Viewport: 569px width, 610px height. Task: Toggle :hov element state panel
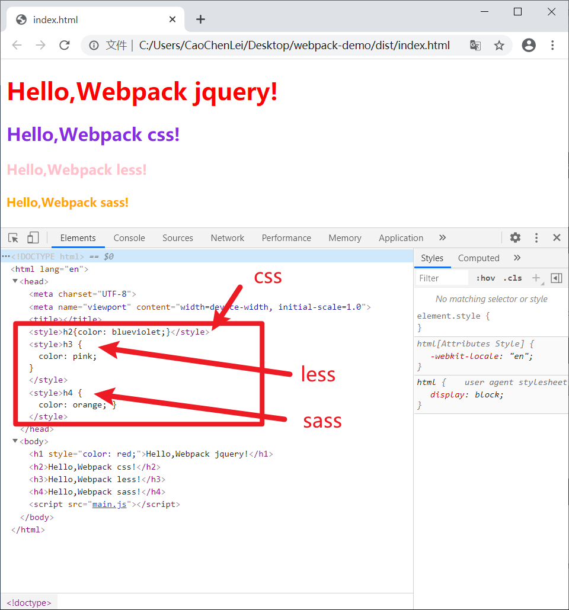(x=485, y=278)
